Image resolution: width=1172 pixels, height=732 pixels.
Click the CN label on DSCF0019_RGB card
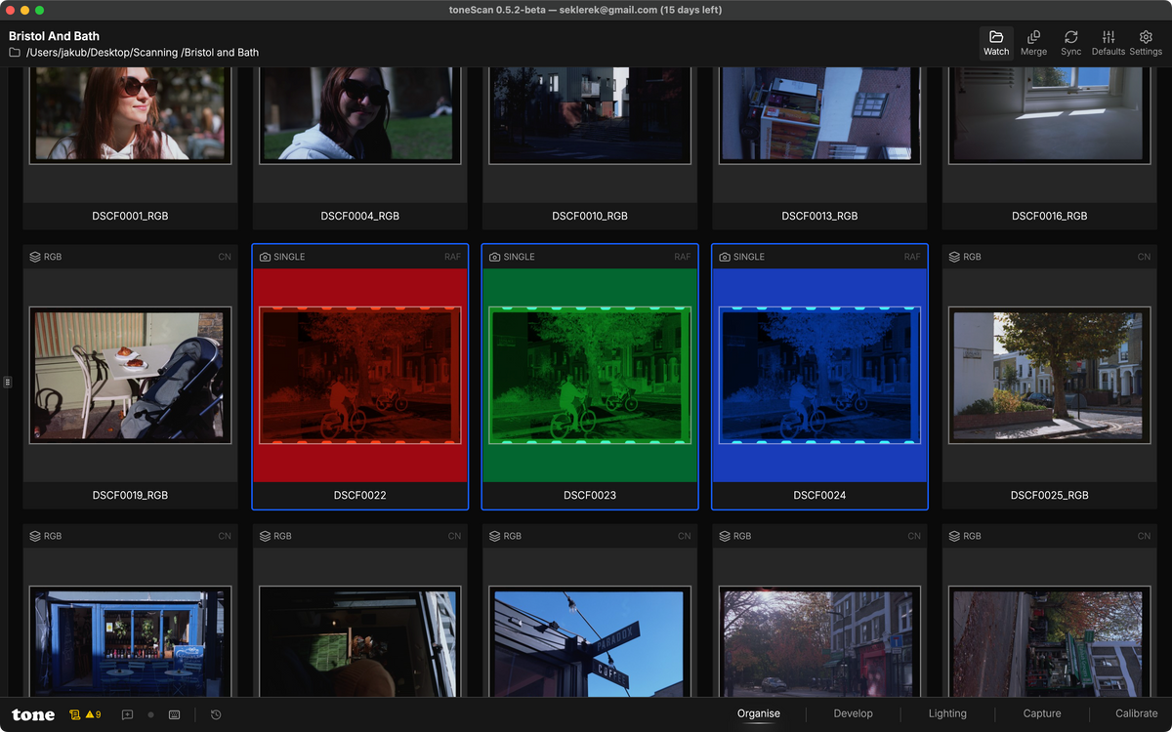225,257
